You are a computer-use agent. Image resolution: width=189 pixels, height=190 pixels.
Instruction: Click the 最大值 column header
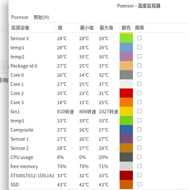tap(106, 28)
